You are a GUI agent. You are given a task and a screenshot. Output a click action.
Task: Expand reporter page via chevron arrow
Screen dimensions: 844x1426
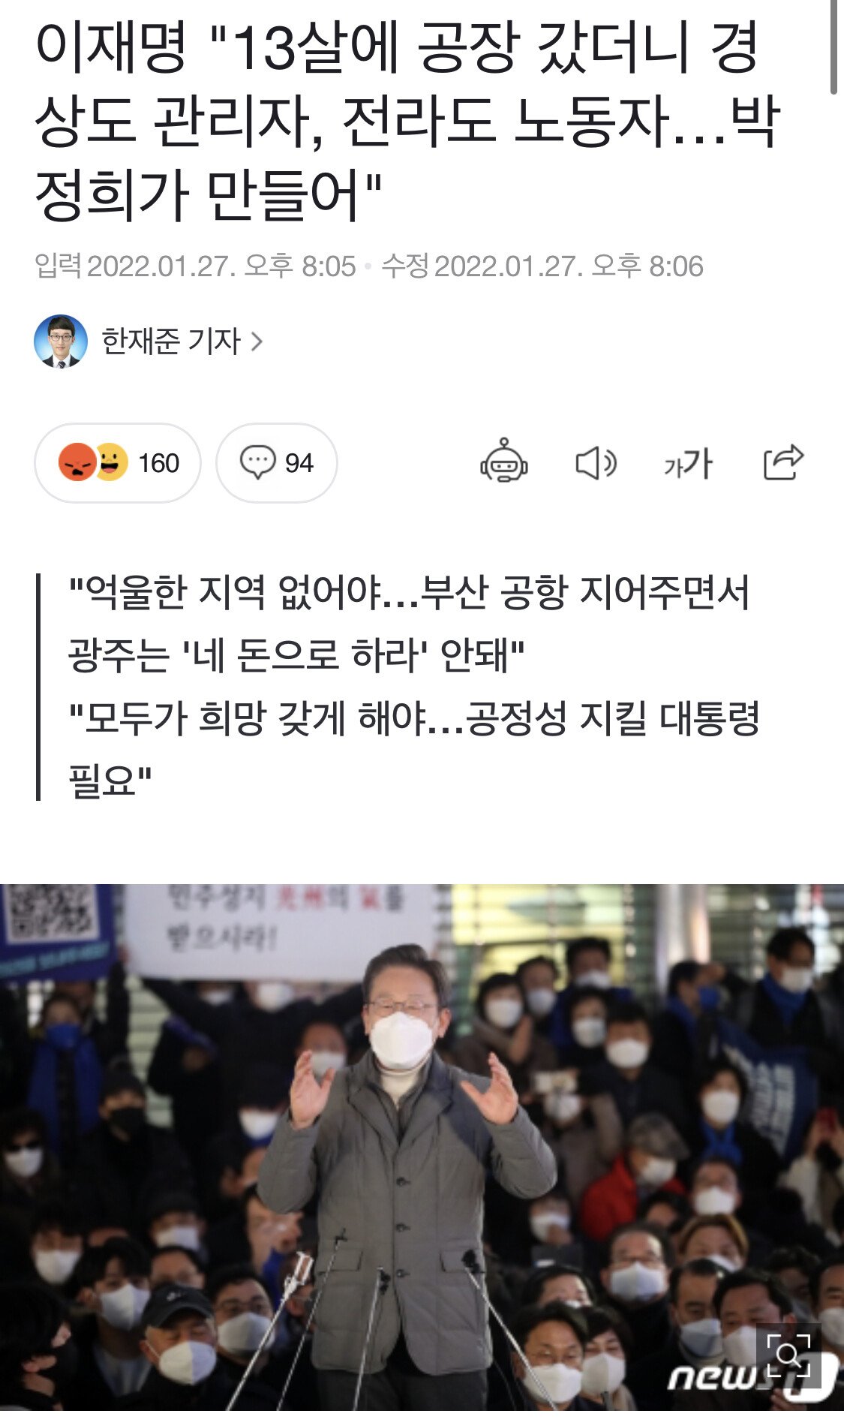257,341
